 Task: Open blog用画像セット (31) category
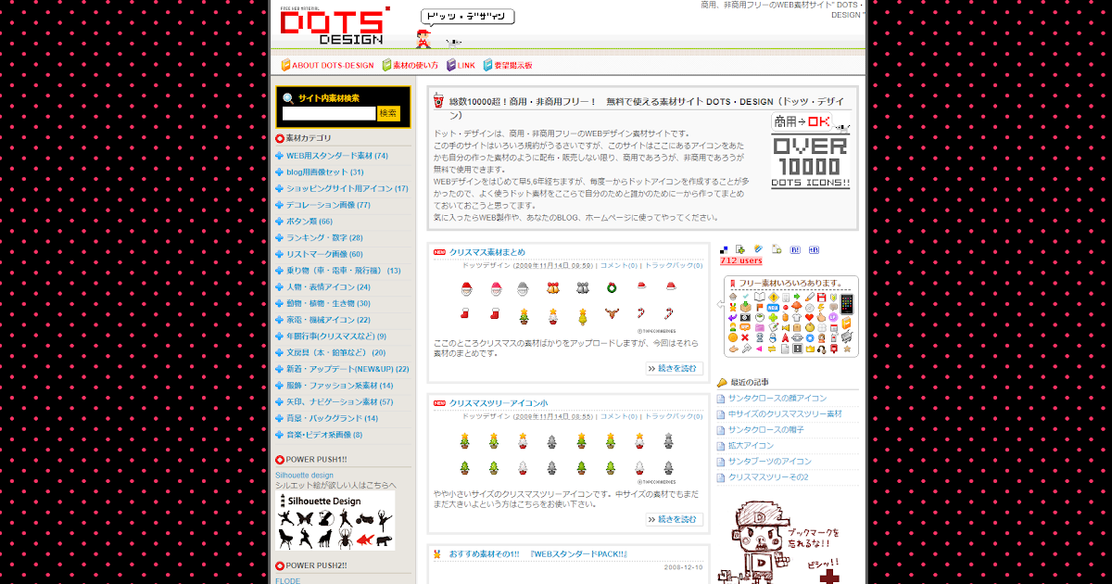coord(324,172)
